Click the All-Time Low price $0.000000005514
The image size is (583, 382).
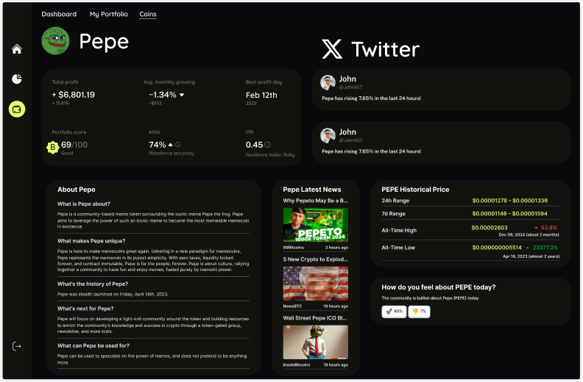[x=497, y=248]
